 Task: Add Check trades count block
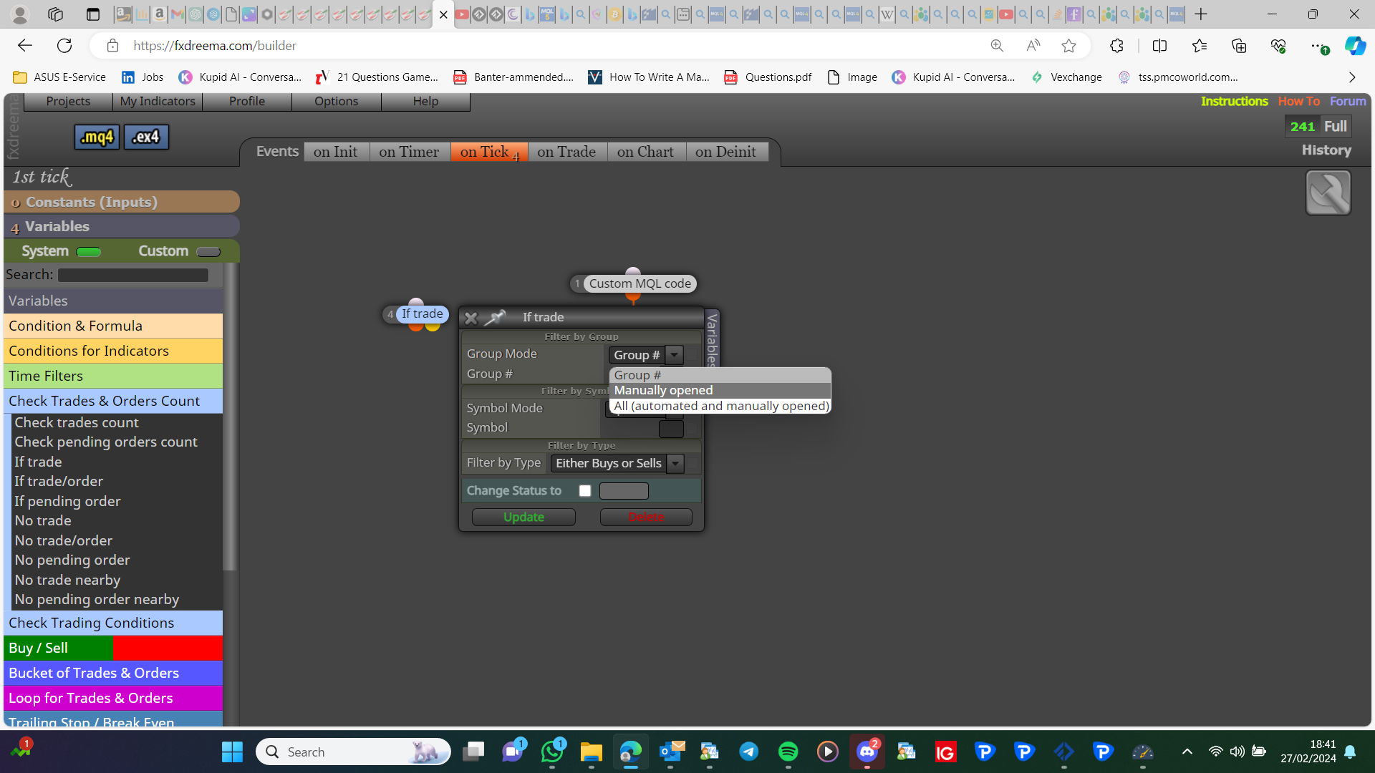click(77, 422)
